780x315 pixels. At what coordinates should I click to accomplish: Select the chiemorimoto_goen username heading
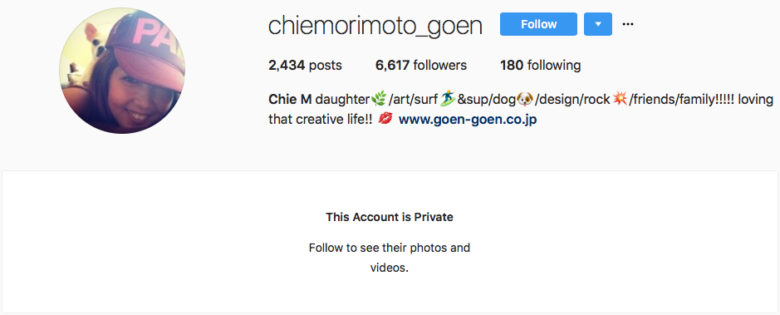[x=375, y=25]
